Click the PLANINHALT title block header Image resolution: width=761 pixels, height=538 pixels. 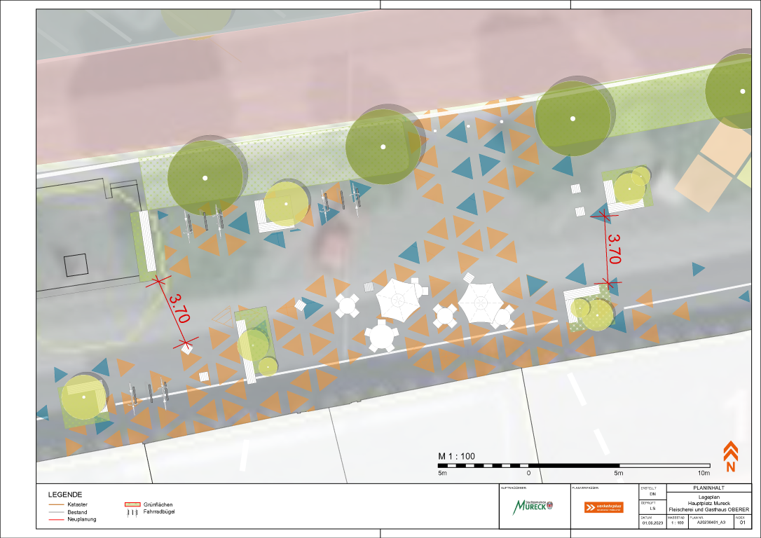point(708,488)
